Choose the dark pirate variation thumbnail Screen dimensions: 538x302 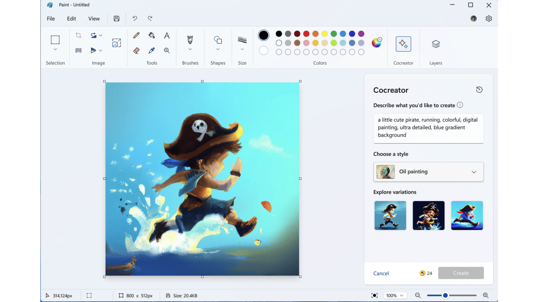click(x=428, y=215)
